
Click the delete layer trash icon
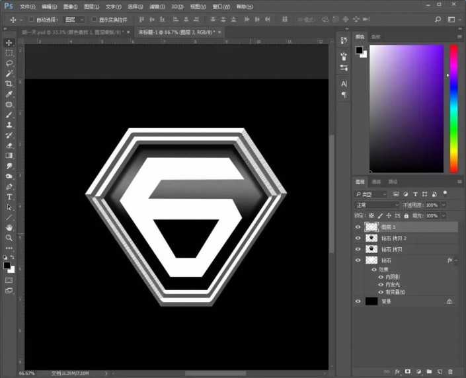(449, 371)
